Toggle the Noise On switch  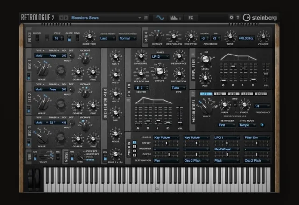(72, 157)
